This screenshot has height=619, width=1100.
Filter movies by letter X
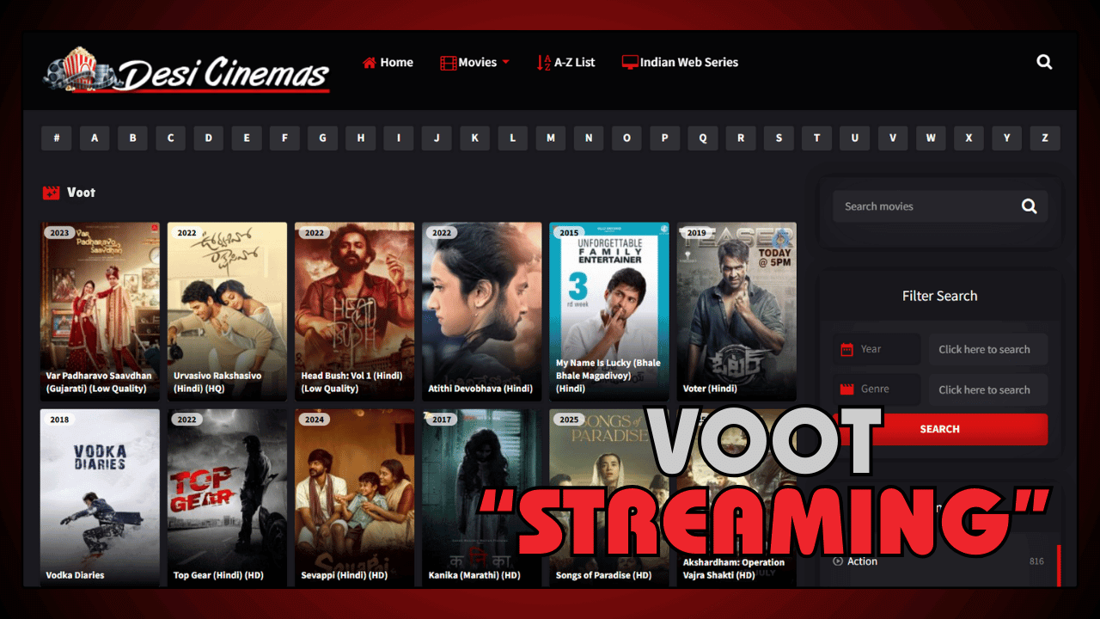tap(969, 138)
